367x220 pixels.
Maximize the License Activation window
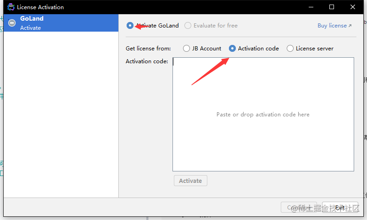(x=332, y=7)
